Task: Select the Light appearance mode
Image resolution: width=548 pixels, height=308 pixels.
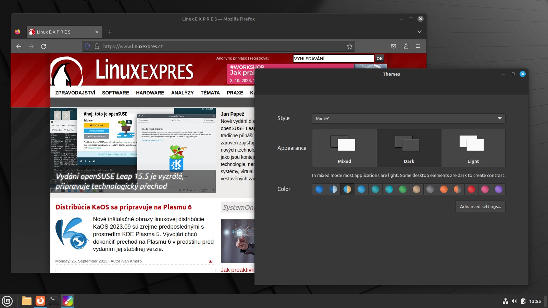Action: [473, 148]
